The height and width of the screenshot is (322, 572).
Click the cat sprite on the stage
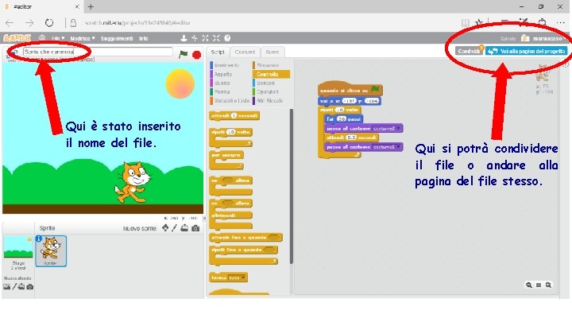pos(132,182)
